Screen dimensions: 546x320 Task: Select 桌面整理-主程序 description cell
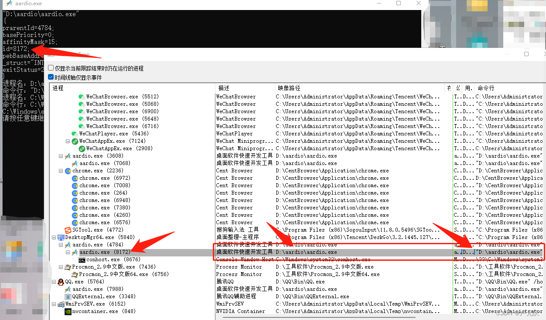tap(238, 237)
